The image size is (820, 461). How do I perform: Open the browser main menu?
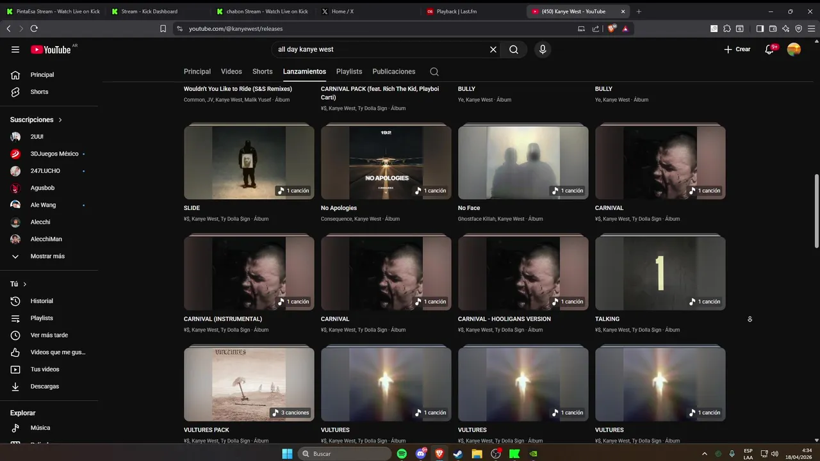click(x=811, y=29)
